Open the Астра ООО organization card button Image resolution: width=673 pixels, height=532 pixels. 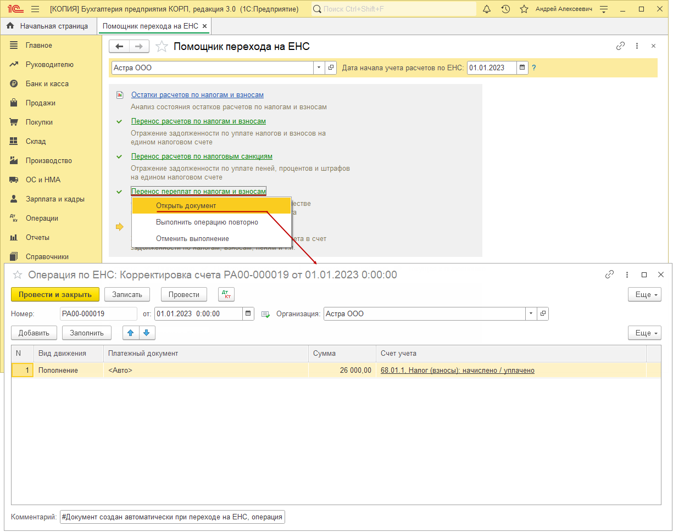pos(331,68)
